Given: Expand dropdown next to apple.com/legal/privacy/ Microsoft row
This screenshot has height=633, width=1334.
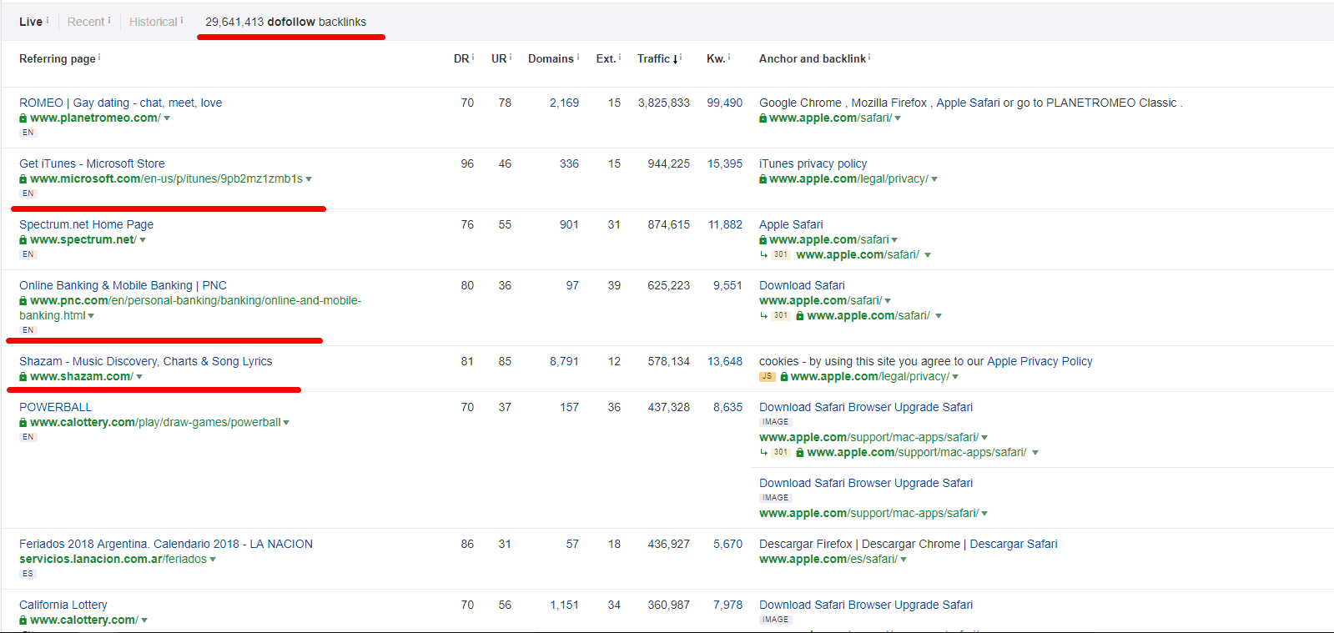Looking at the screenshot, I should [x=934, y=179].
